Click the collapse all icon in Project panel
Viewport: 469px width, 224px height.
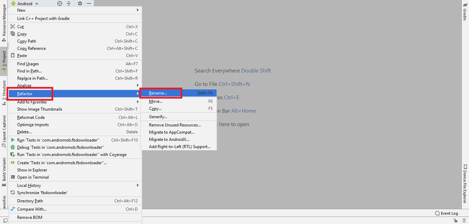point(69,3)
